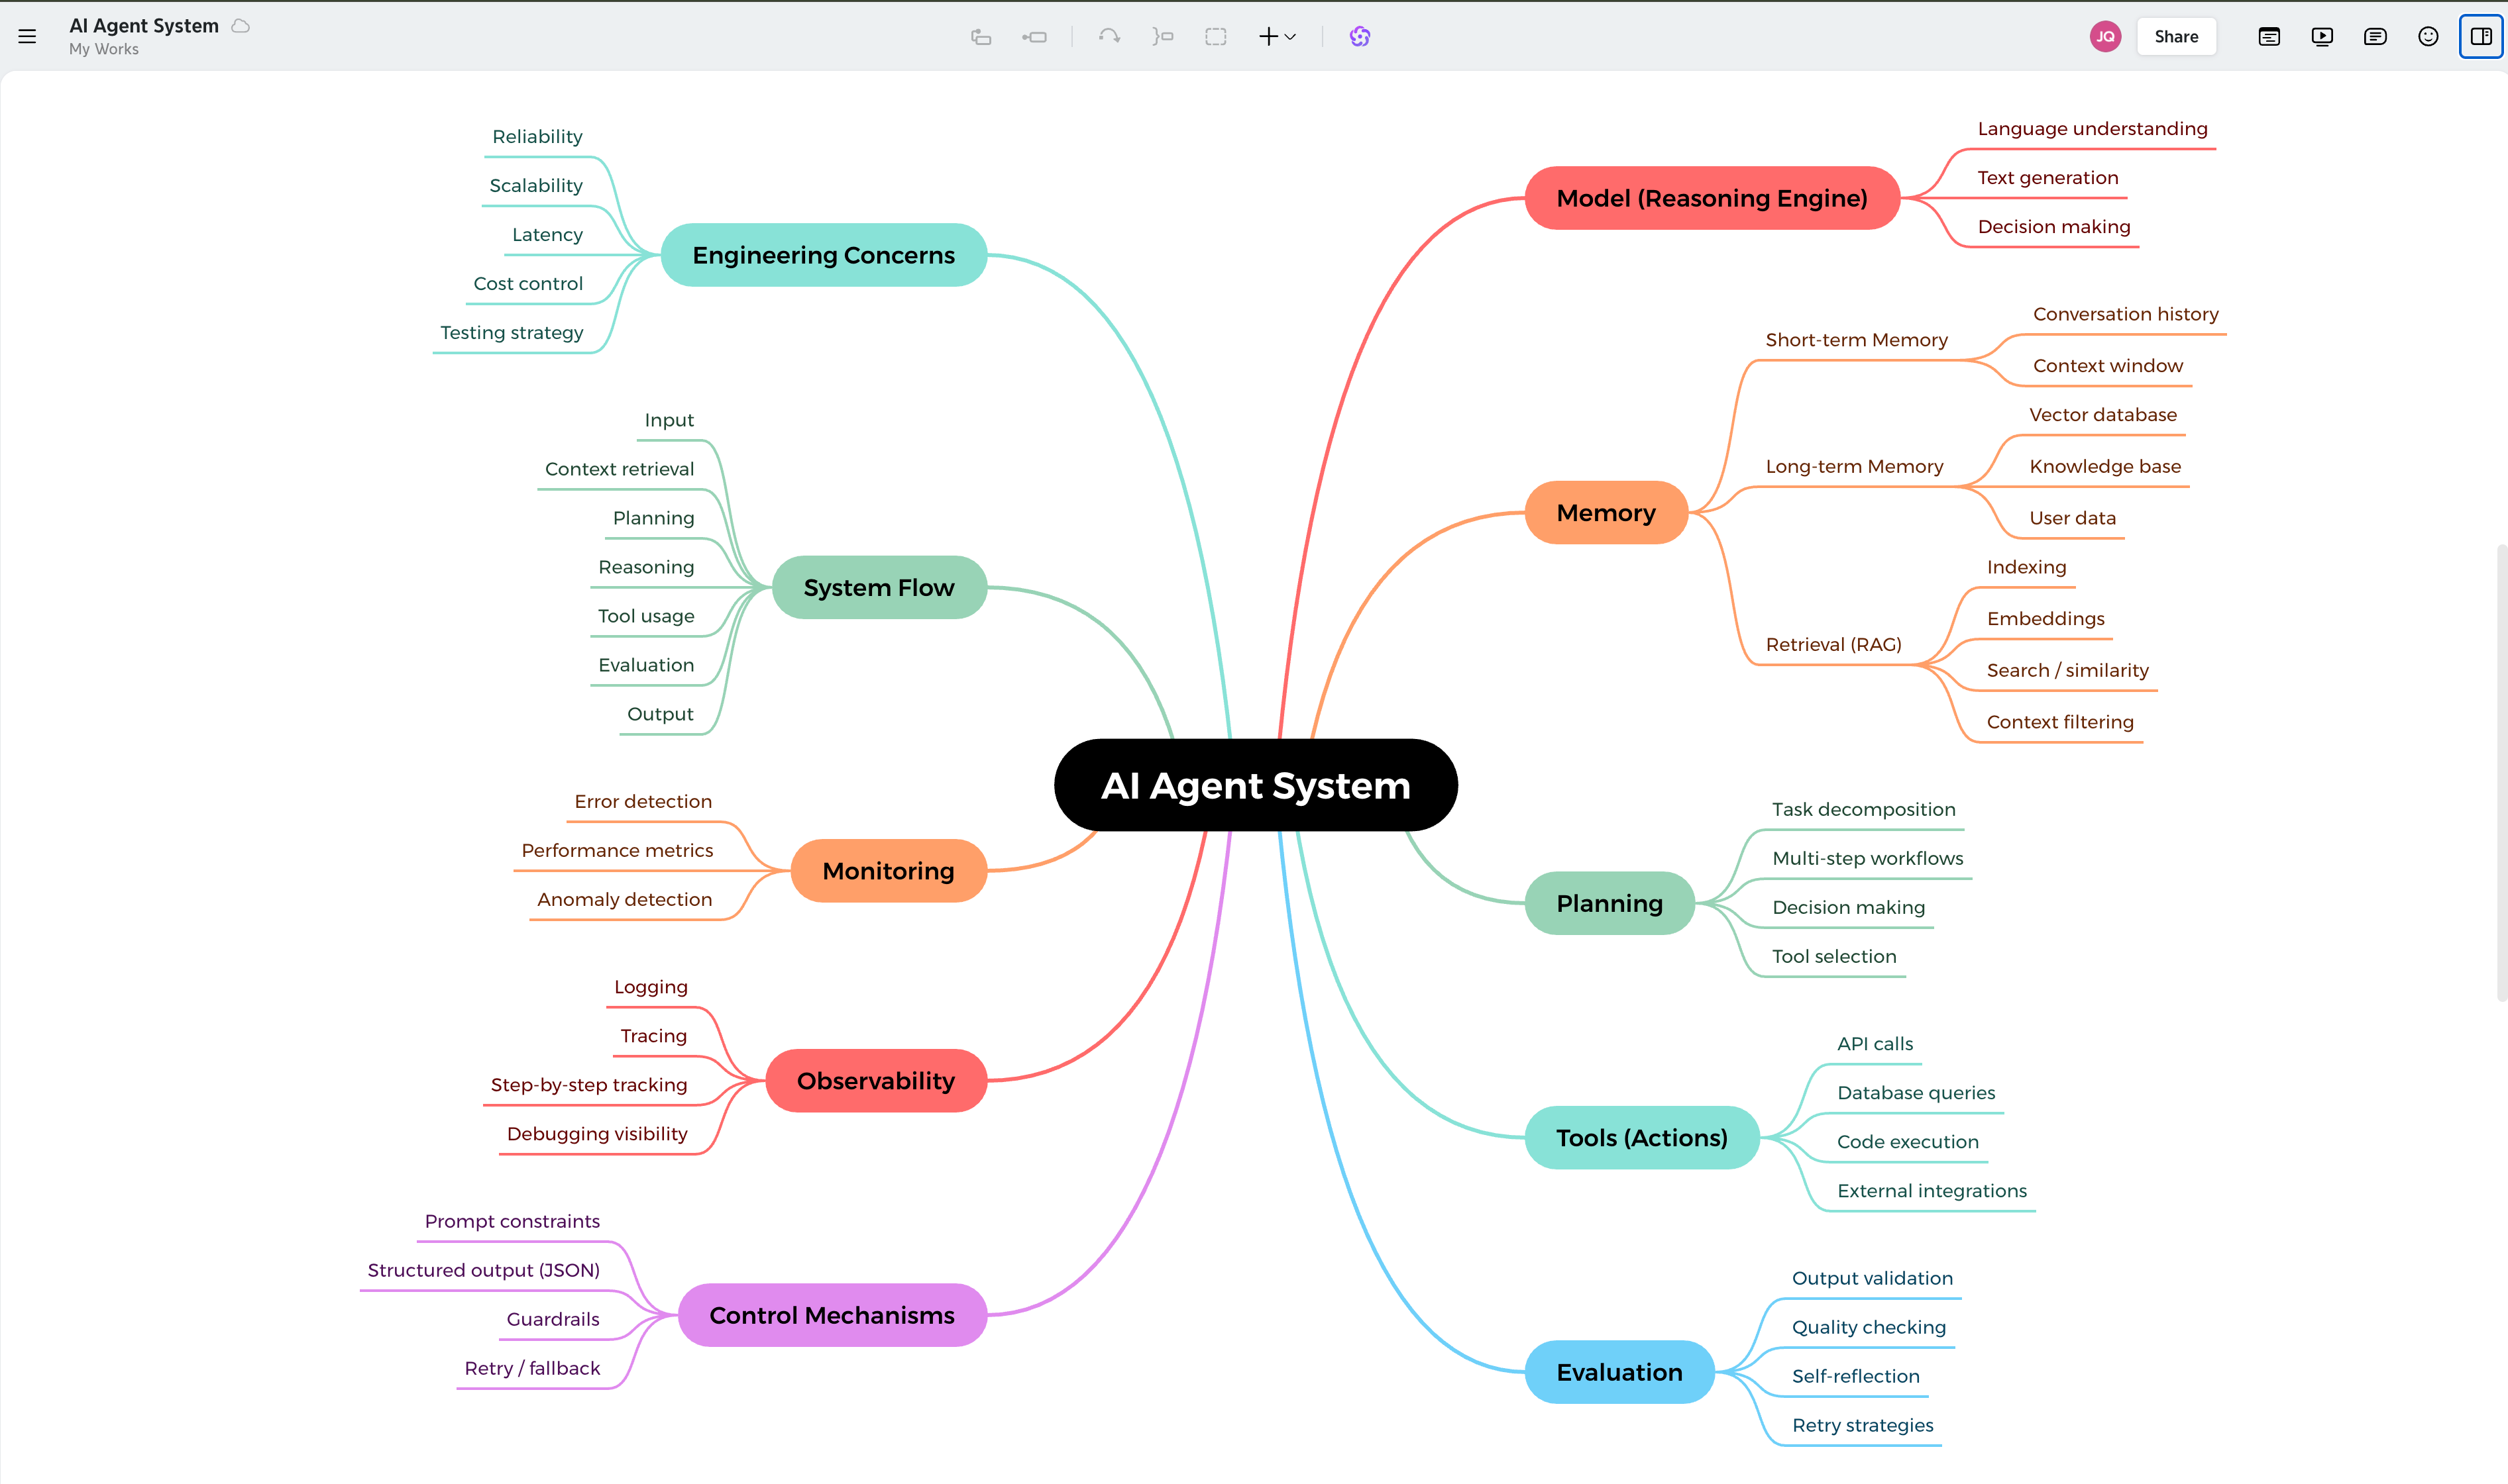Select the Guardrails subtopic
This screenshot has width=2508, height=1484.
click(x=552, y=1319)
